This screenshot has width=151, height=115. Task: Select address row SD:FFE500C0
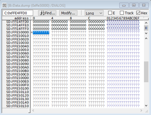18,74
